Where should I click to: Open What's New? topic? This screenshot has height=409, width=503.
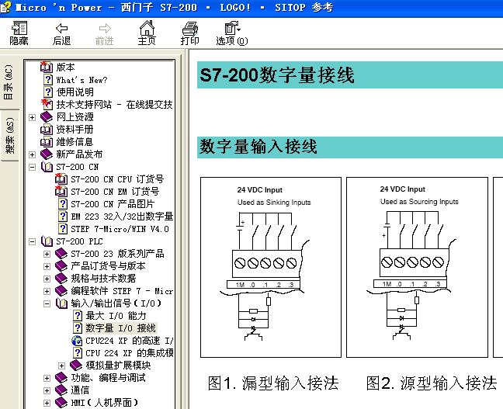click(82, 80)
